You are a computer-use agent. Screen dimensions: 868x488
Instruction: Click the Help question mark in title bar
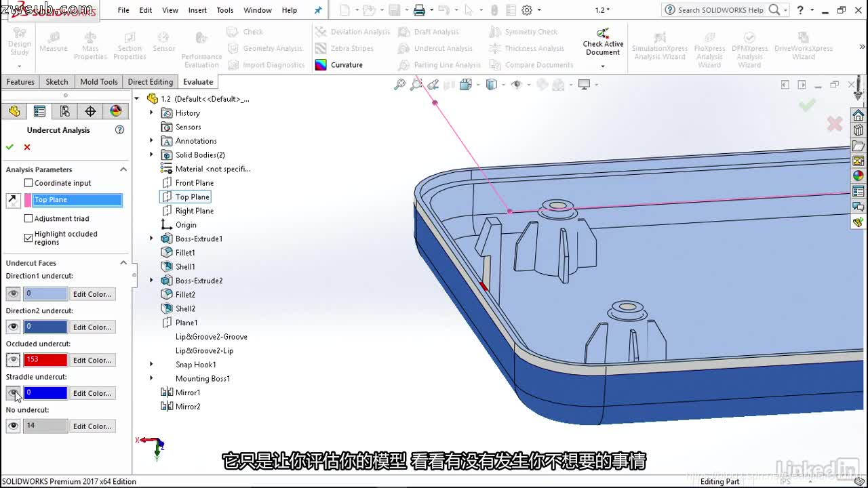[801, 10]
